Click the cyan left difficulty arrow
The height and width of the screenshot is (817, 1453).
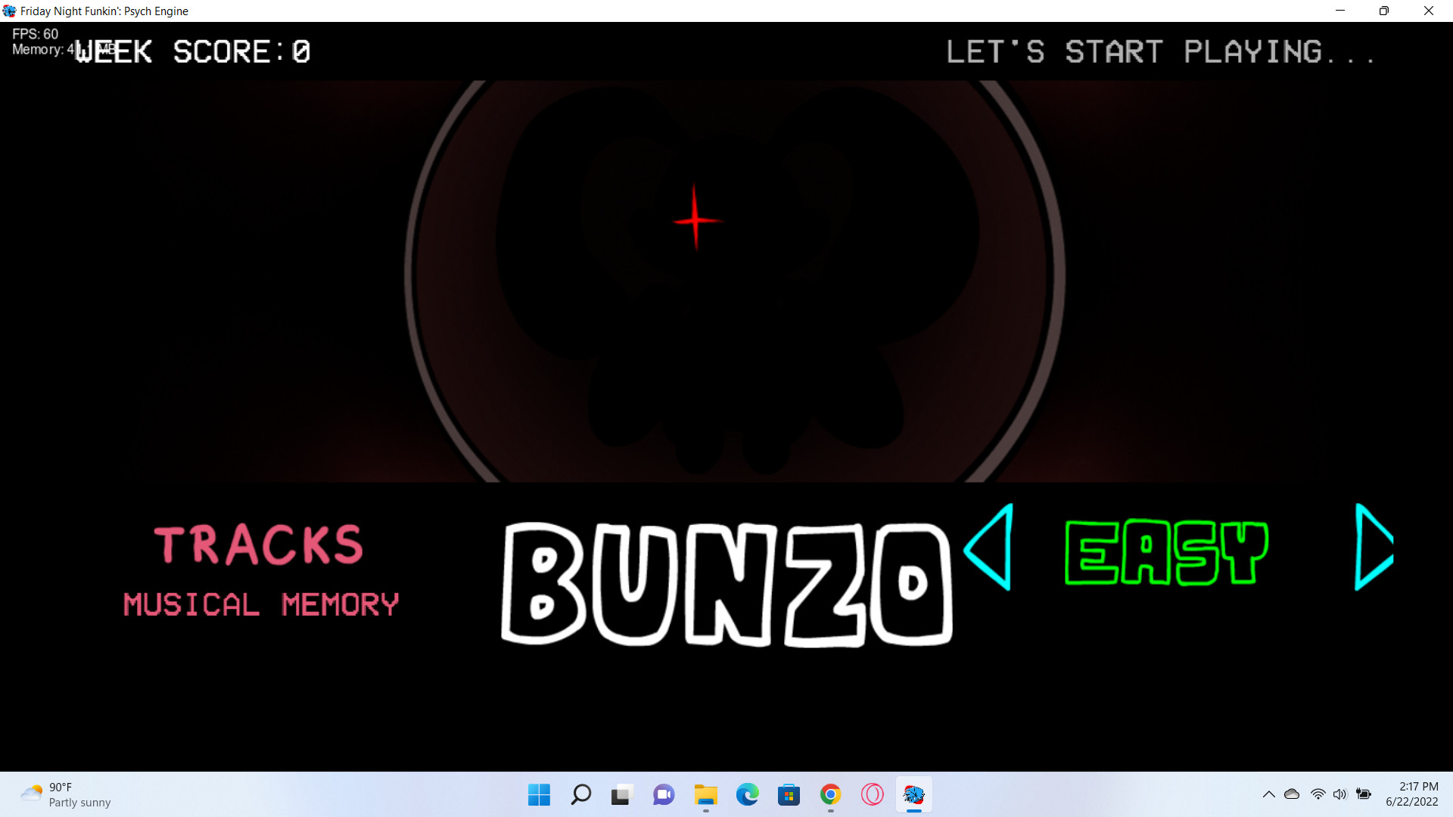[x=988, y=547]
